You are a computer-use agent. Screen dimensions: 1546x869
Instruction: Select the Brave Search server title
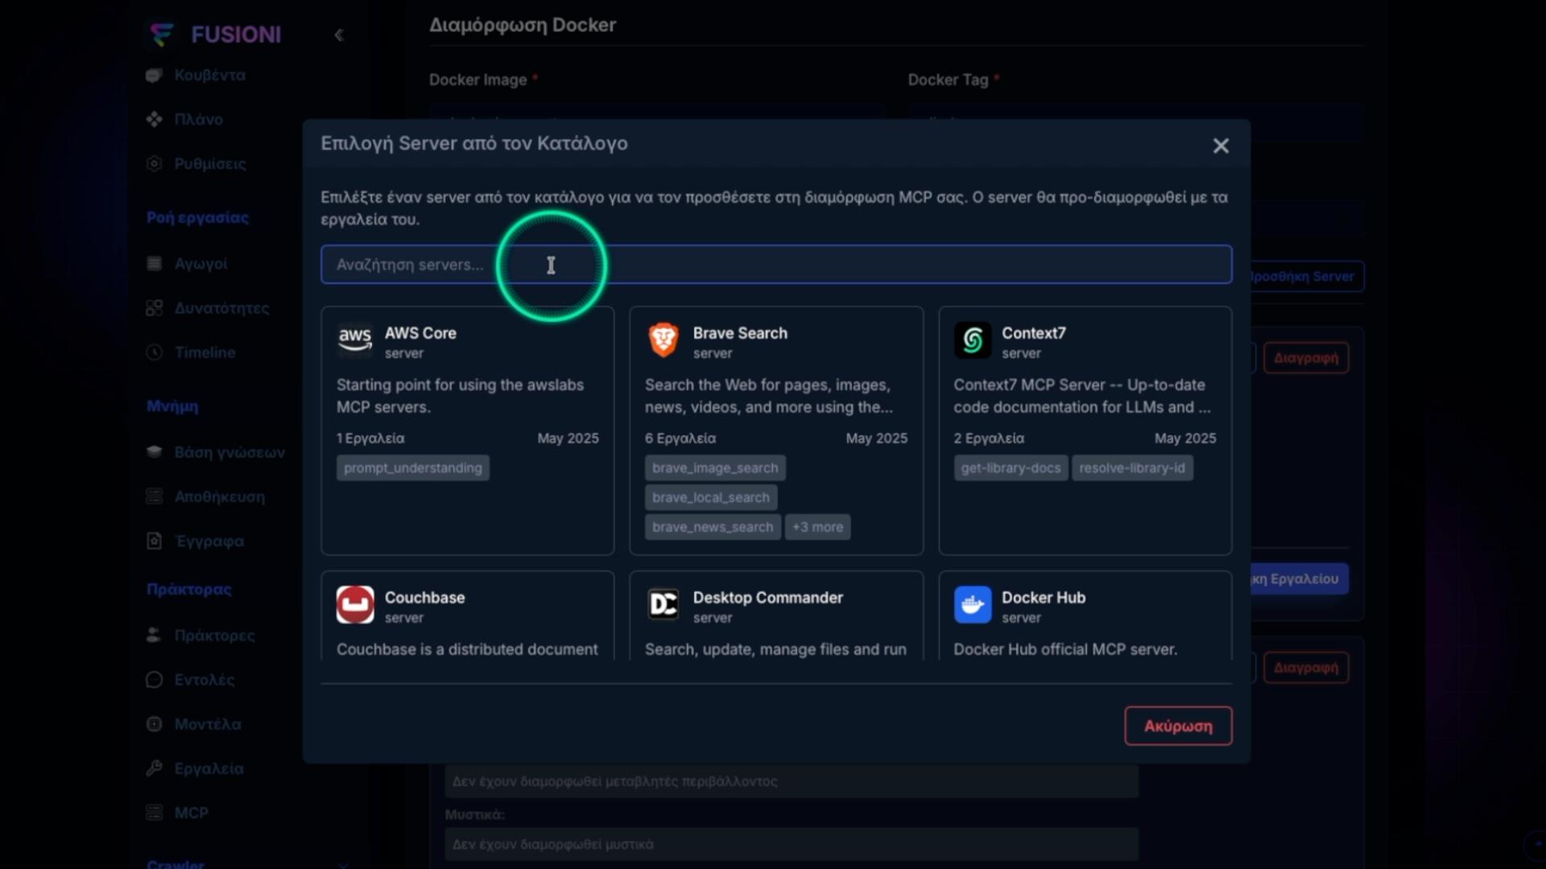pyautogui.click(x=740, y=332)
